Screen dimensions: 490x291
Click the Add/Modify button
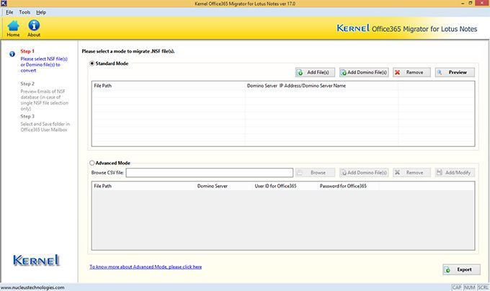(x=455, y=173)
